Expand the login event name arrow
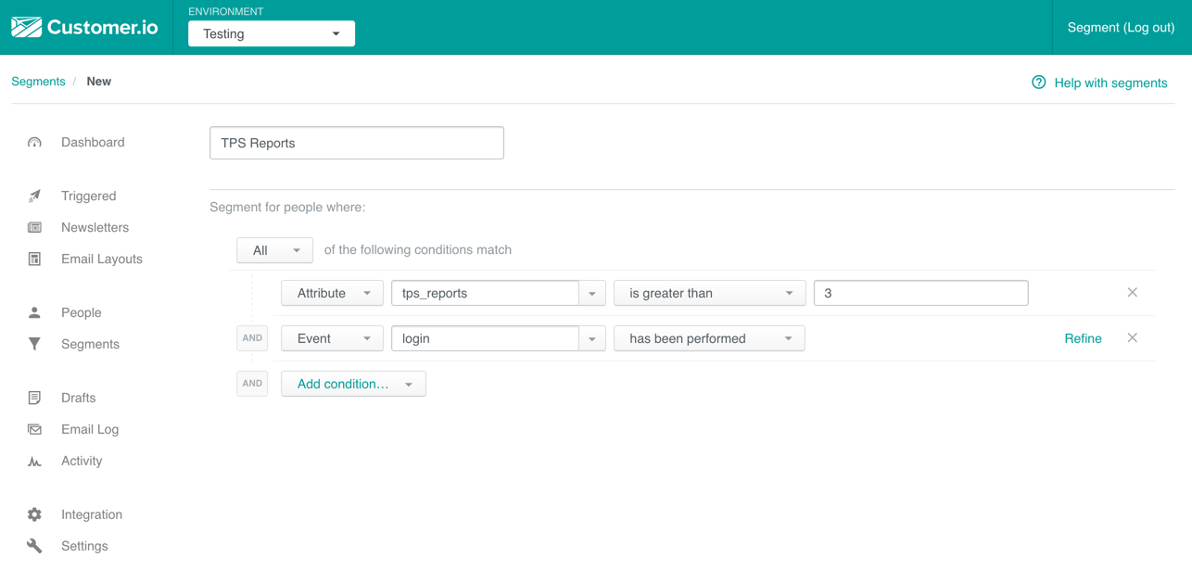1192x583 pixels. pyautogui.click(x=592, y=338)
